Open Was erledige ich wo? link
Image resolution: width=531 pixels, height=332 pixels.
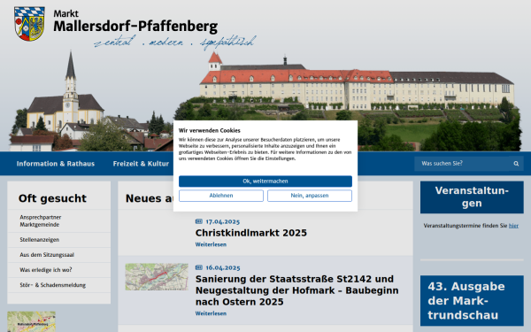tap(46, 270)
